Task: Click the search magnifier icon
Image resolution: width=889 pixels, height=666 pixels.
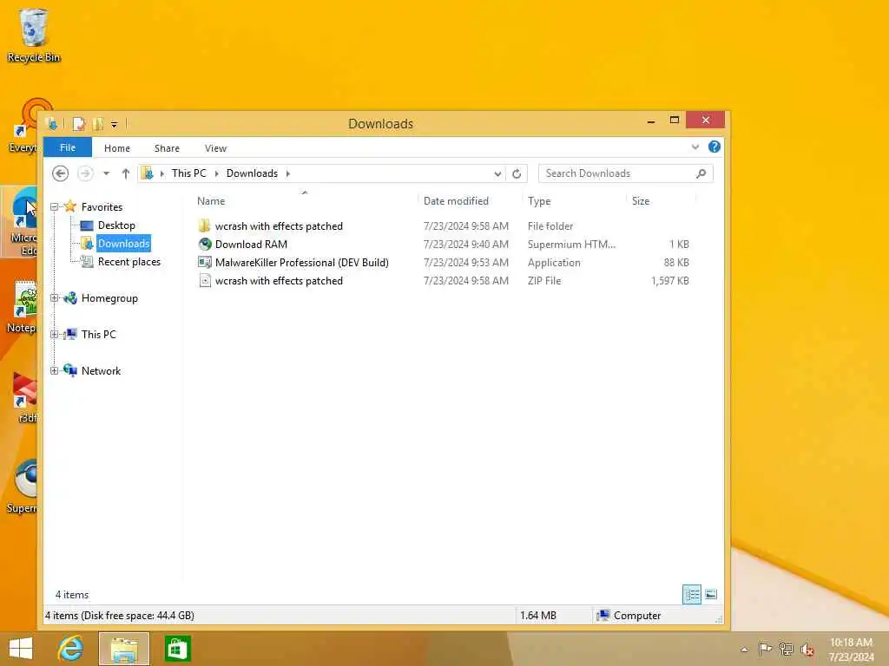Action: 701,173
